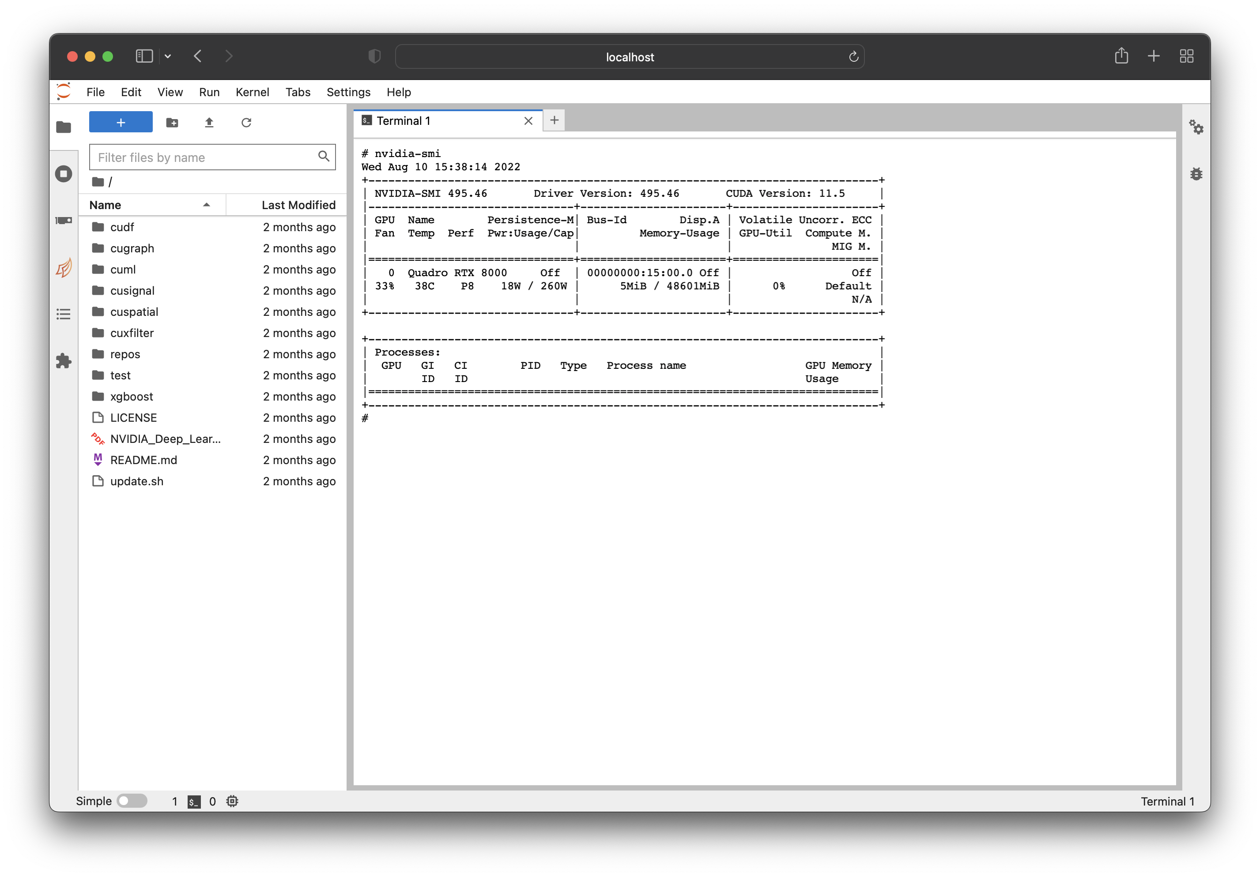The width and height of the screenshot is (1260, 877).
Task: Open the Kernel menu in menu bar
Action: point(251,92)
